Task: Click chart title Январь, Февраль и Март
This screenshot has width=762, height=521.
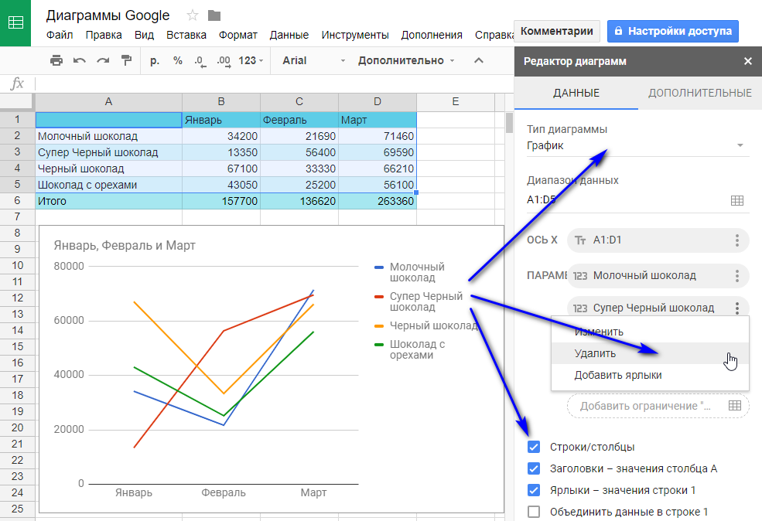Action: tap(125, 246)
